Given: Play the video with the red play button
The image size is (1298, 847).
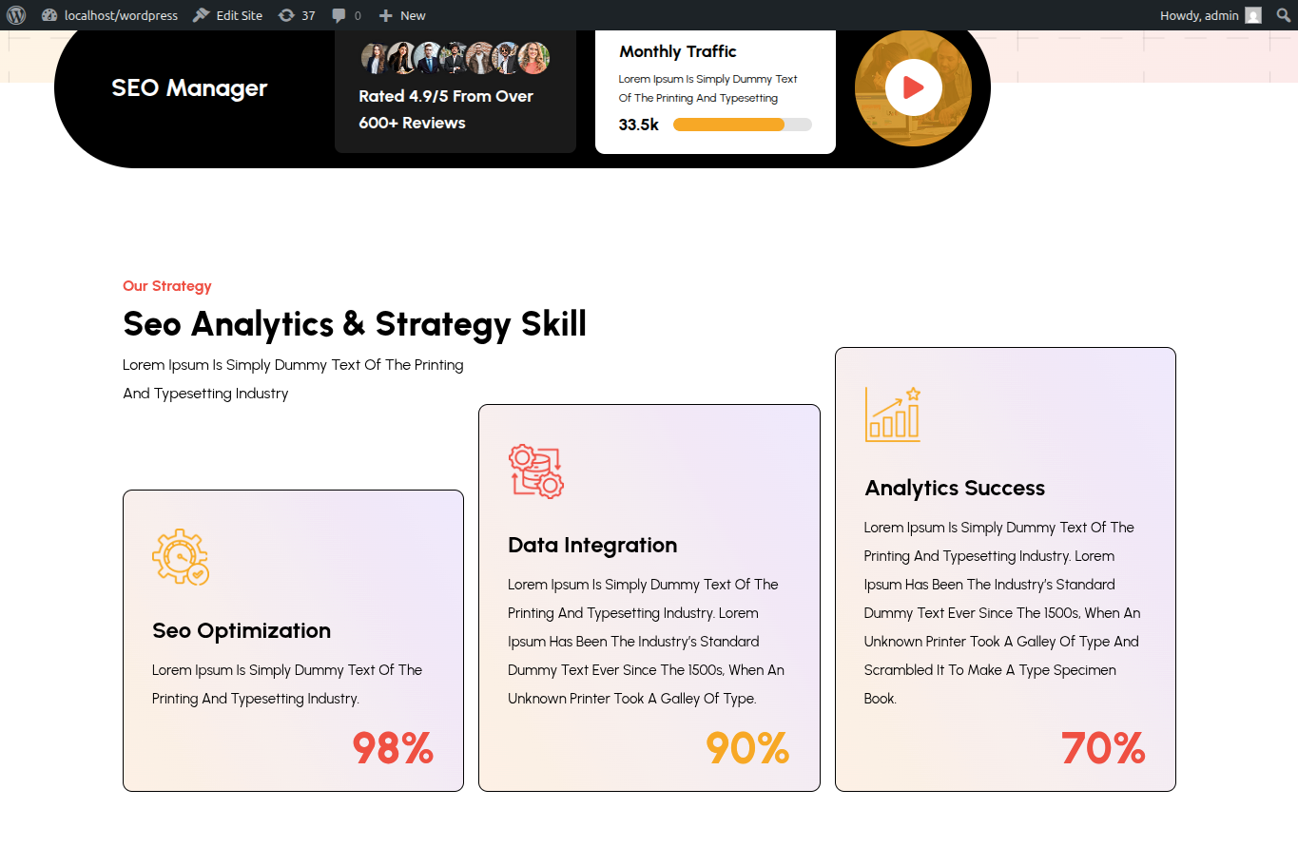Looking at the screenshot, I should [913, 87].
